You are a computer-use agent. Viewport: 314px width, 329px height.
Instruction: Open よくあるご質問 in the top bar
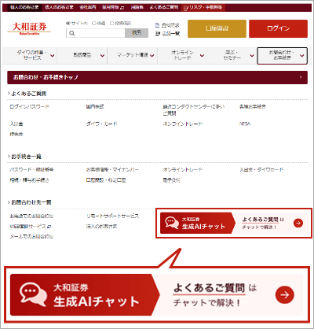(164, 7)
